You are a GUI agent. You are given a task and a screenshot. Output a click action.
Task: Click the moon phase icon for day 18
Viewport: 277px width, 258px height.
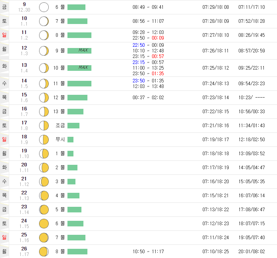(x=44, y=140)
